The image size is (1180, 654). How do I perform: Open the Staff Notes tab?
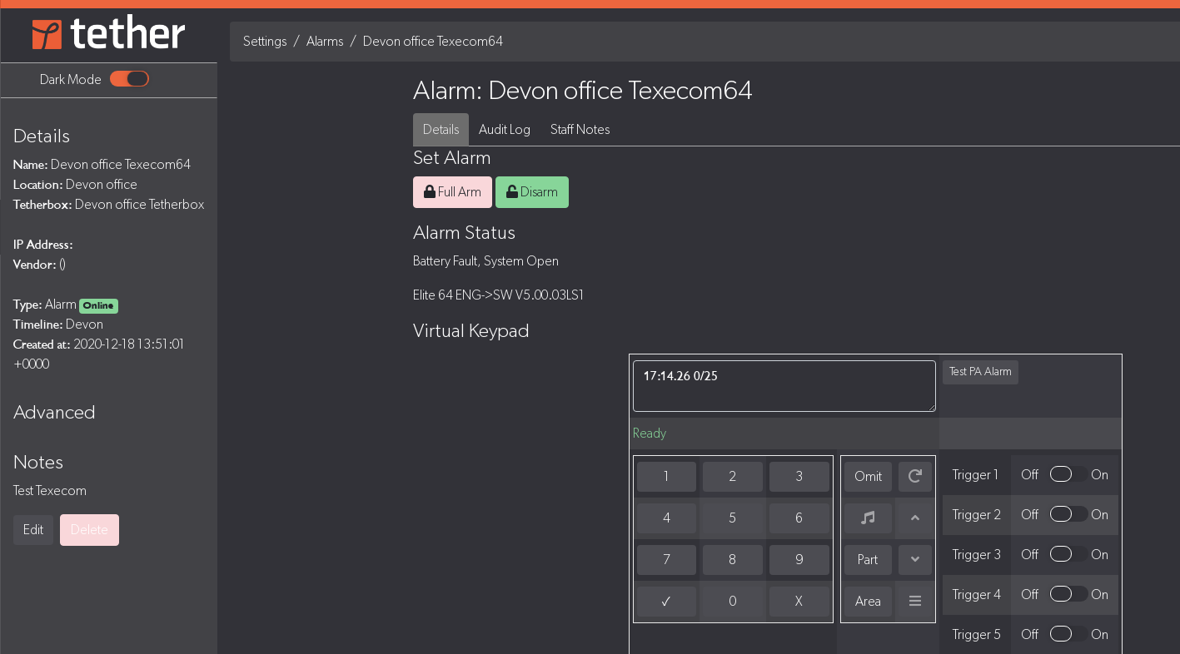click(580, 129)
